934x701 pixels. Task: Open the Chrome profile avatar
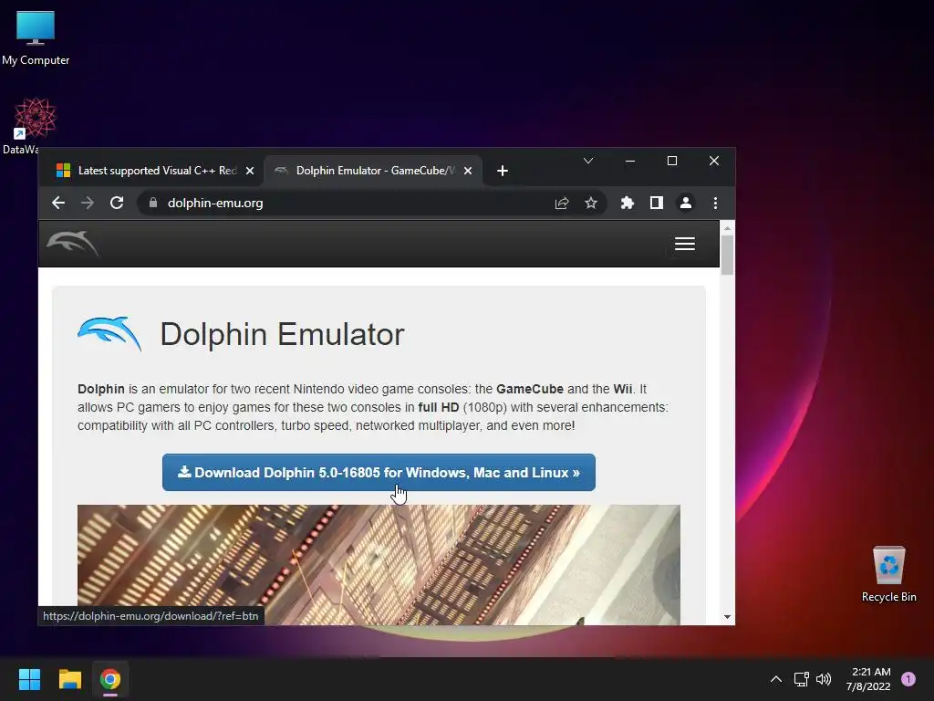pyautogui.click(x=686, y=203)
